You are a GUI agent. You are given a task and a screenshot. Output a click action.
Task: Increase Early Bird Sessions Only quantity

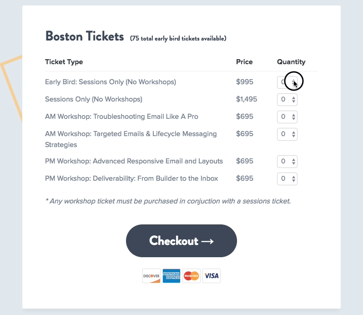click(x=293, y=81)
